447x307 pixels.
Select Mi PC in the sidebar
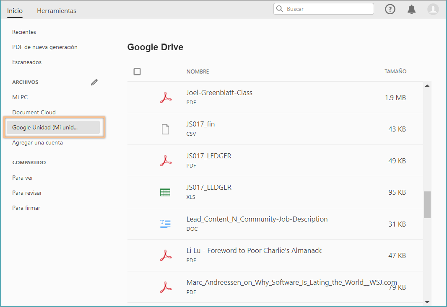coord(20,97)
